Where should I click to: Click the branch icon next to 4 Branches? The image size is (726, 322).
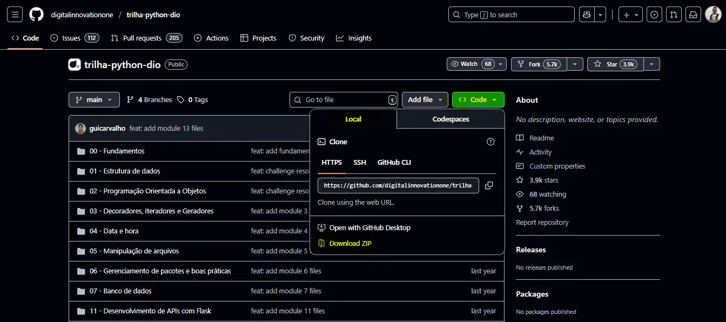(130, 100)
